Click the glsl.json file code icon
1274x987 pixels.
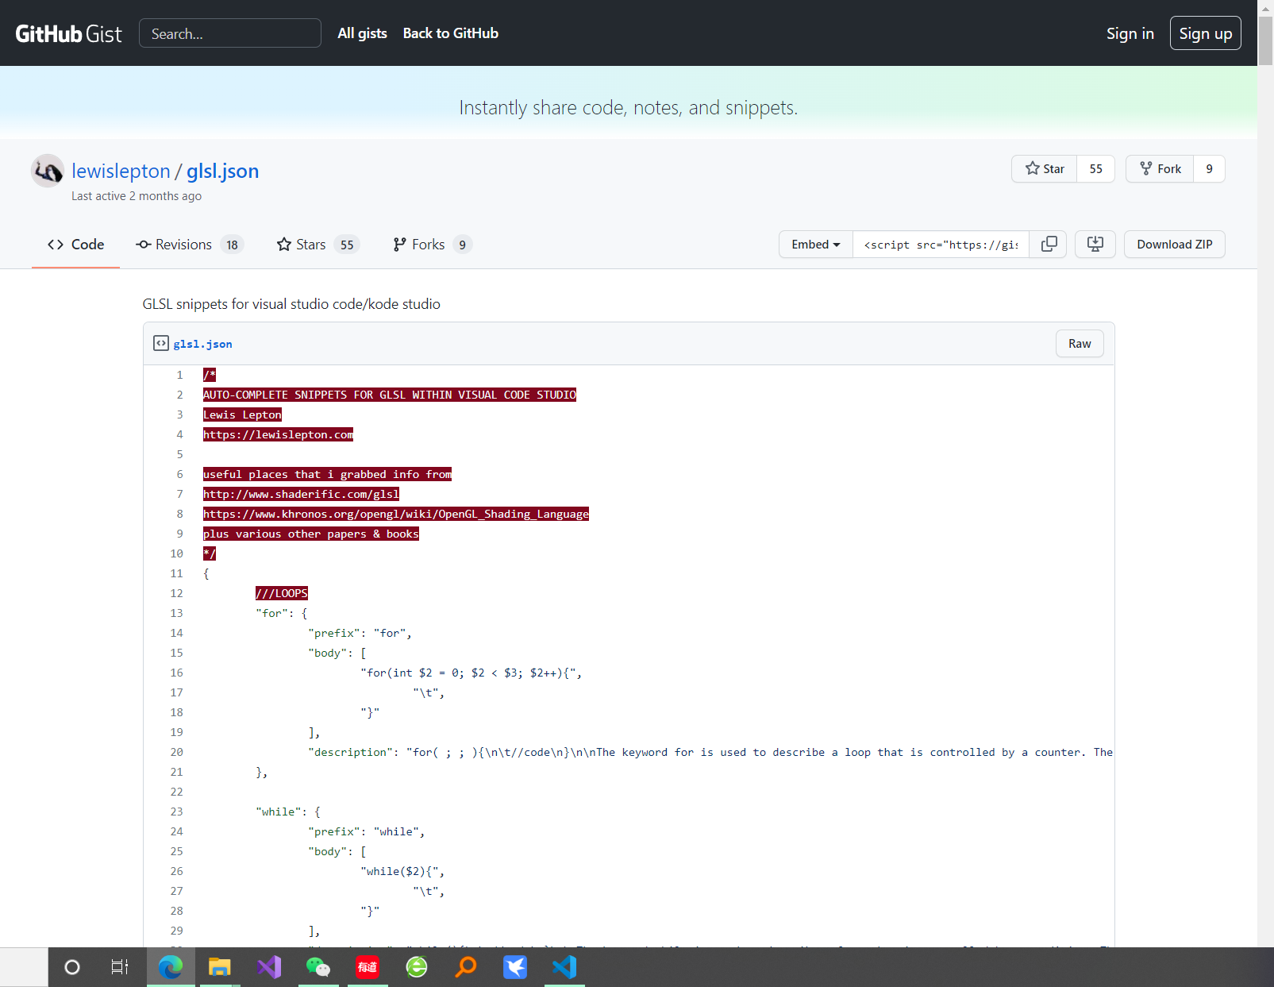coord(161,343)
